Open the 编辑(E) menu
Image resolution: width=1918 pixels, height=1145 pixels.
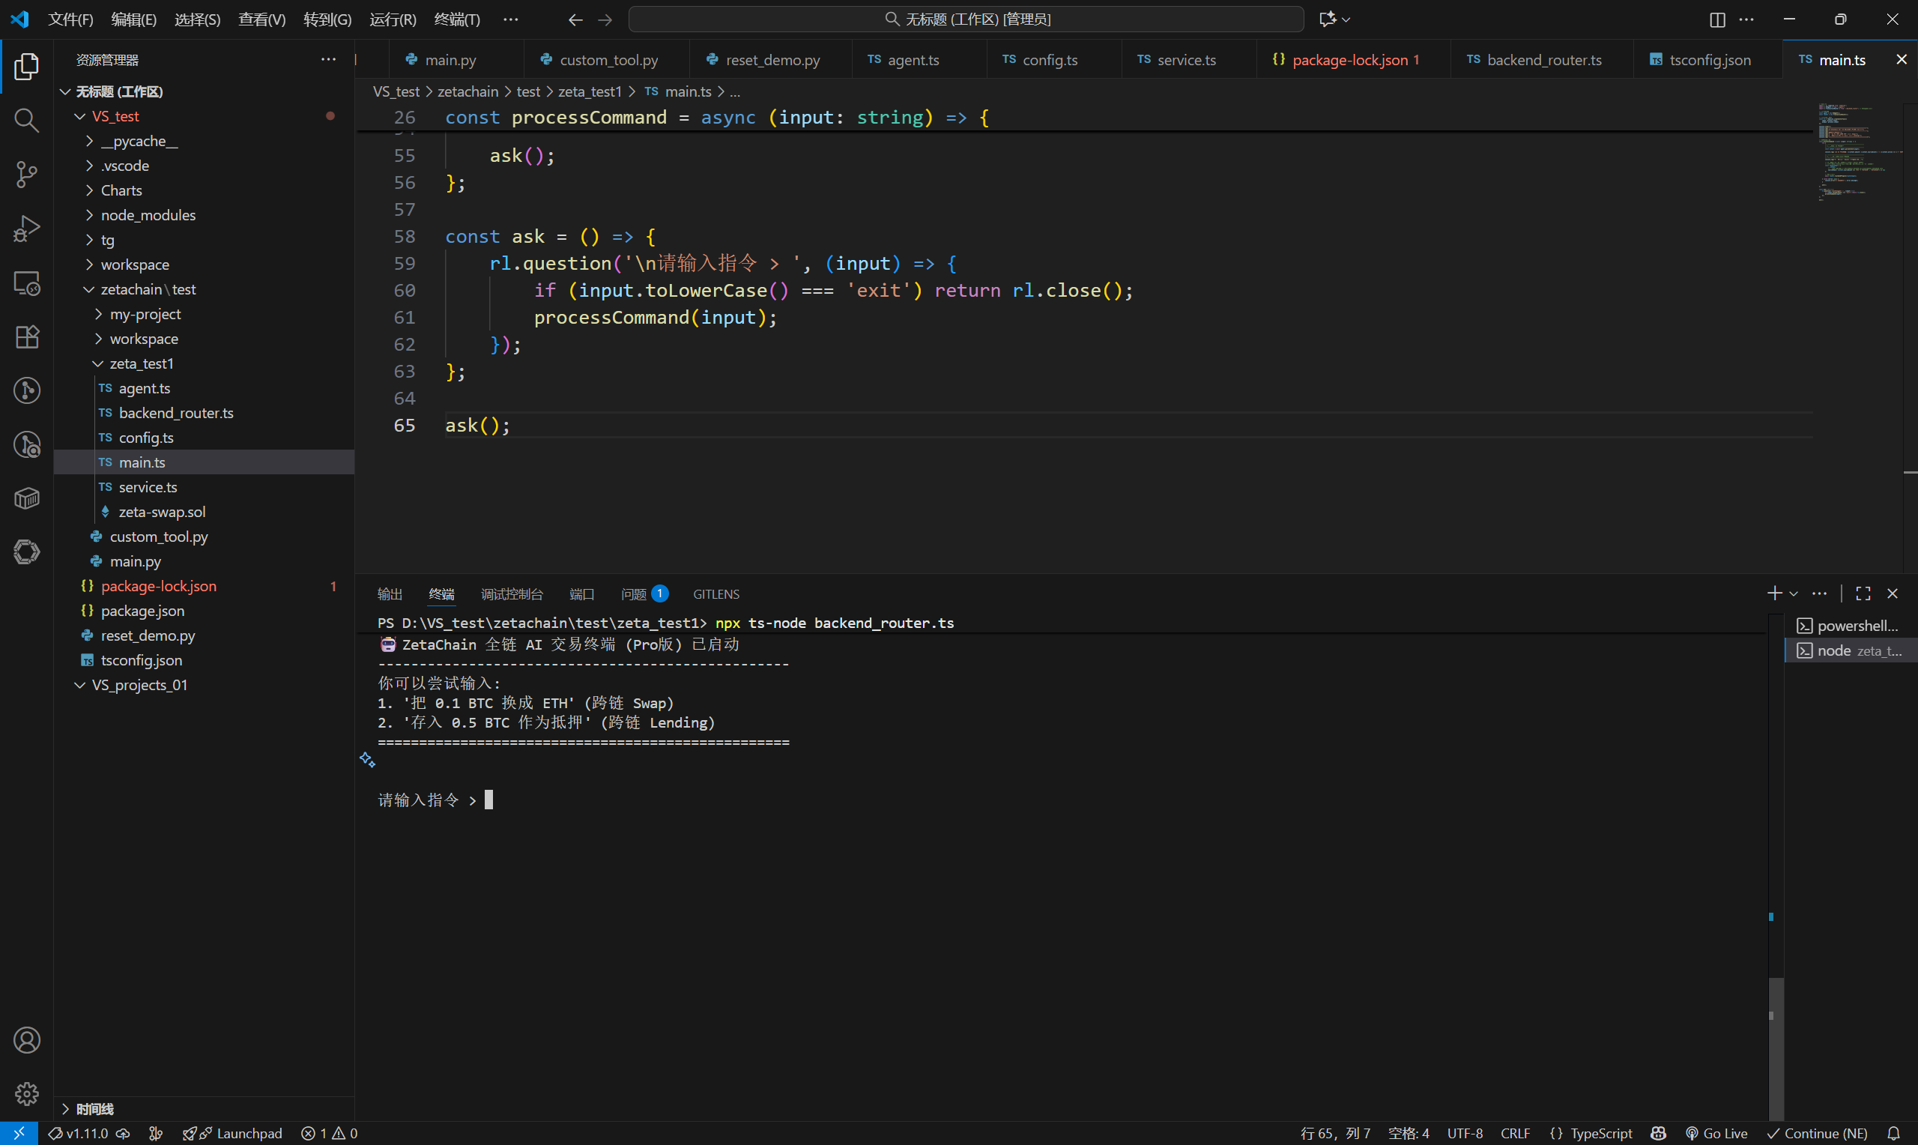[x=133, y=19]
